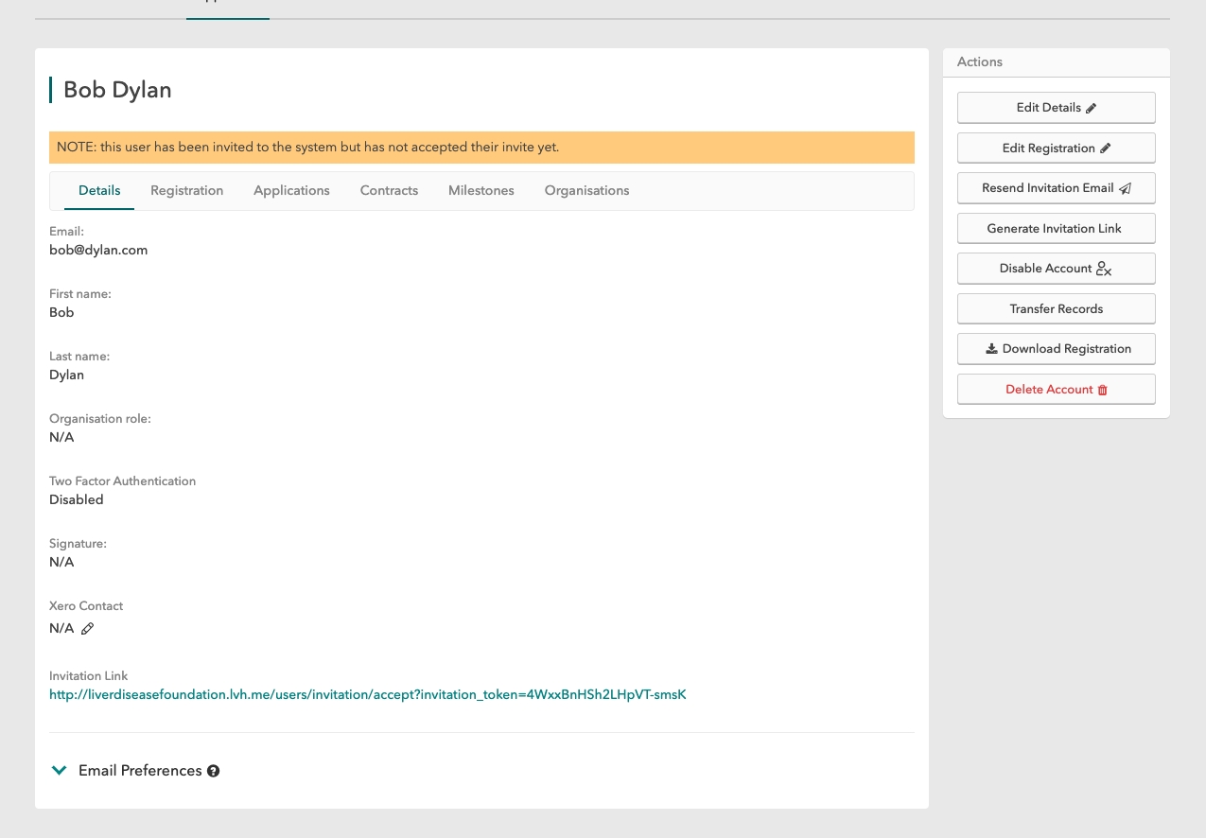Click the download icon on Download Registration
The height and width of the screenshot is (838, 1206).
click(x=991, y=349)
